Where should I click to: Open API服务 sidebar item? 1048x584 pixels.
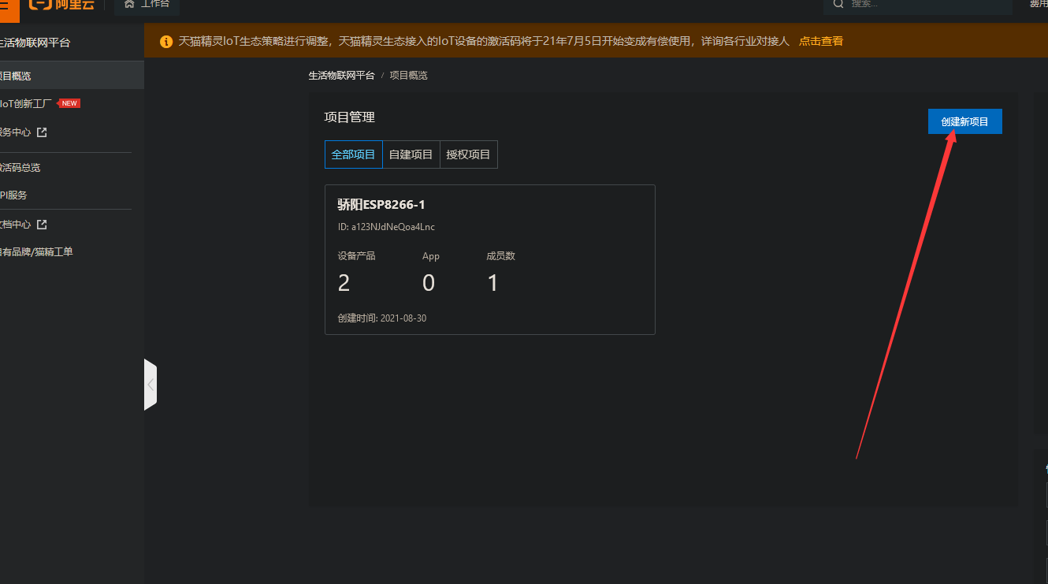[x=13, y=195]
